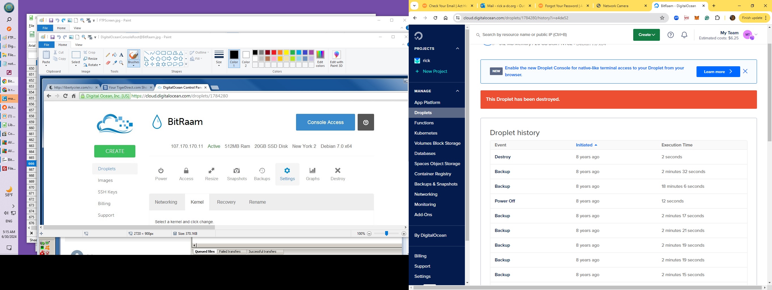Open the Select dropdown in Paint
Screen dimensions: 772x290
click(x=76, y=64)
